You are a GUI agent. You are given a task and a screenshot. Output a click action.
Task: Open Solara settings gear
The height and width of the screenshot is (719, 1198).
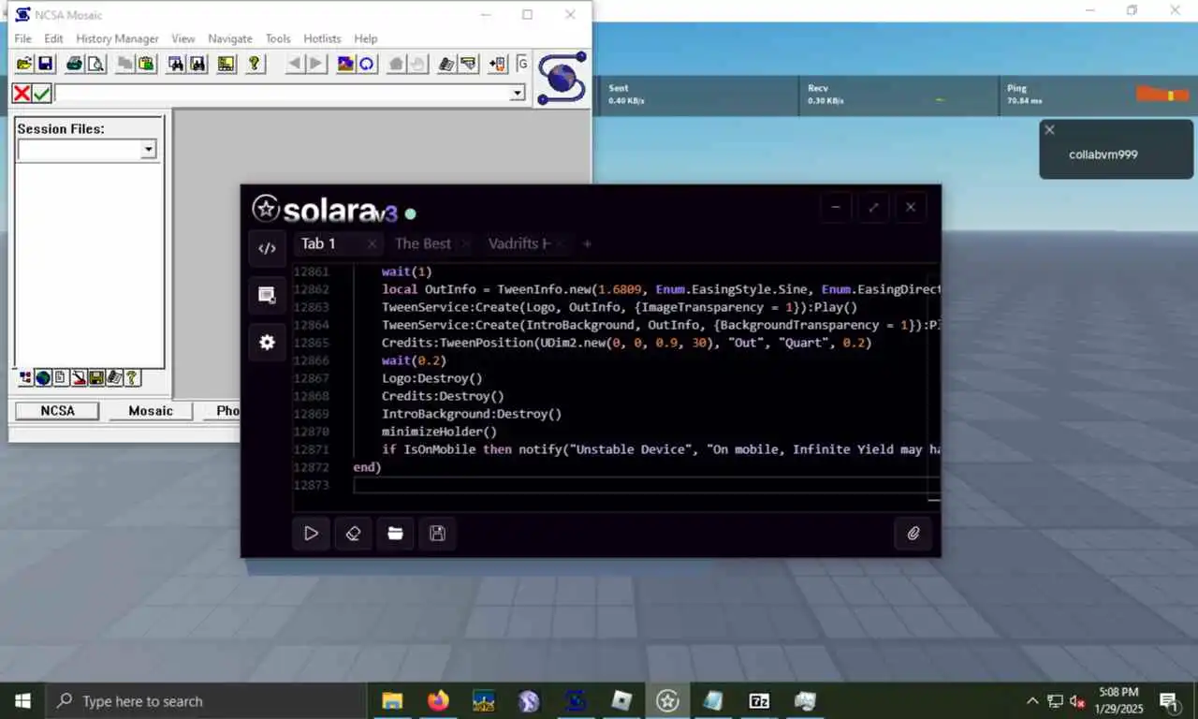pos(267,343)
